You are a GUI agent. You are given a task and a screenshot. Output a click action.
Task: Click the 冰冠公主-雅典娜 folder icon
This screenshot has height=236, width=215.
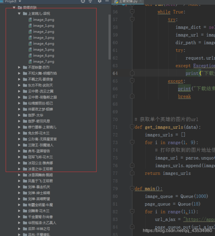(25, 163)
